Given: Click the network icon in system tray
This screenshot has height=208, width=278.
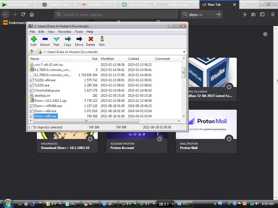Looking at the screenshot, I should click(252, 204).
